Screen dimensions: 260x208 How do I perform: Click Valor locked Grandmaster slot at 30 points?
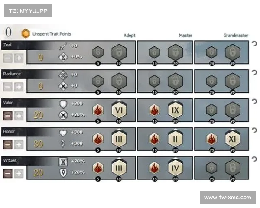tap(232, 110)
